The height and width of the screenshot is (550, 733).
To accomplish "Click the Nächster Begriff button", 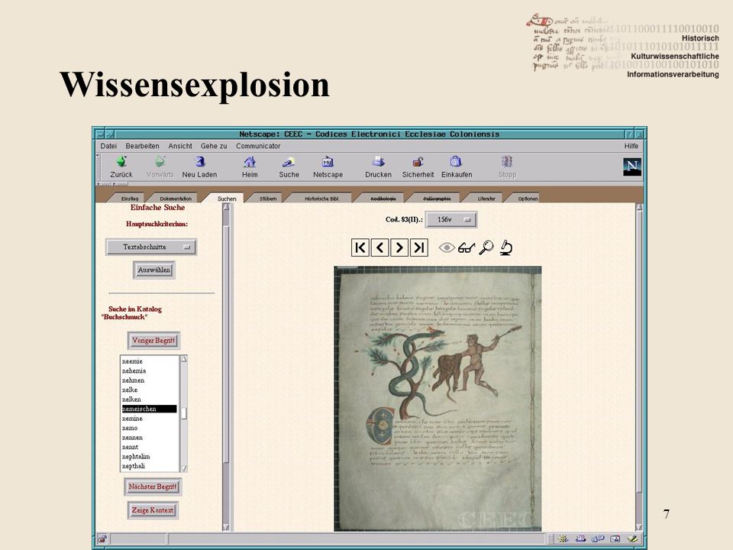I will pyautogui.click(x=153, y=487).
